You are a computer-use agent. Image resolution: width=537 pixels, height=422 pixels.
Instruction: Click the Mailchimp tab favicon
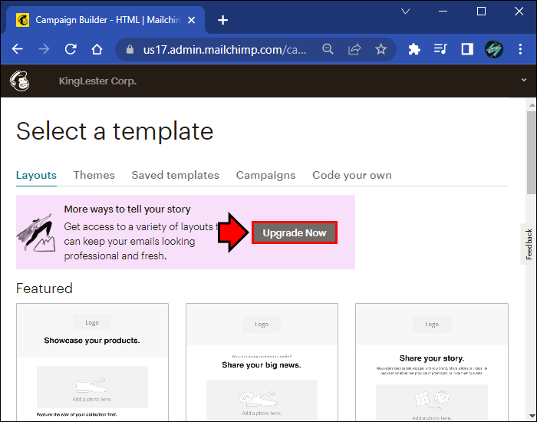[x=22, y=20]
